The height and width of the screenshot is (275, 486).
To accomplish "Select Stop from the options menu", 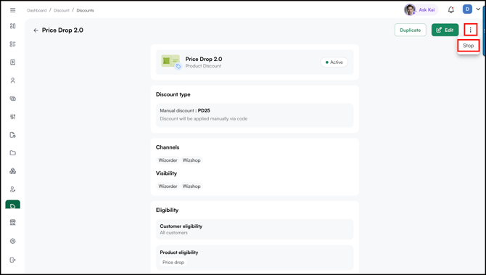I will tap(469, 46).
